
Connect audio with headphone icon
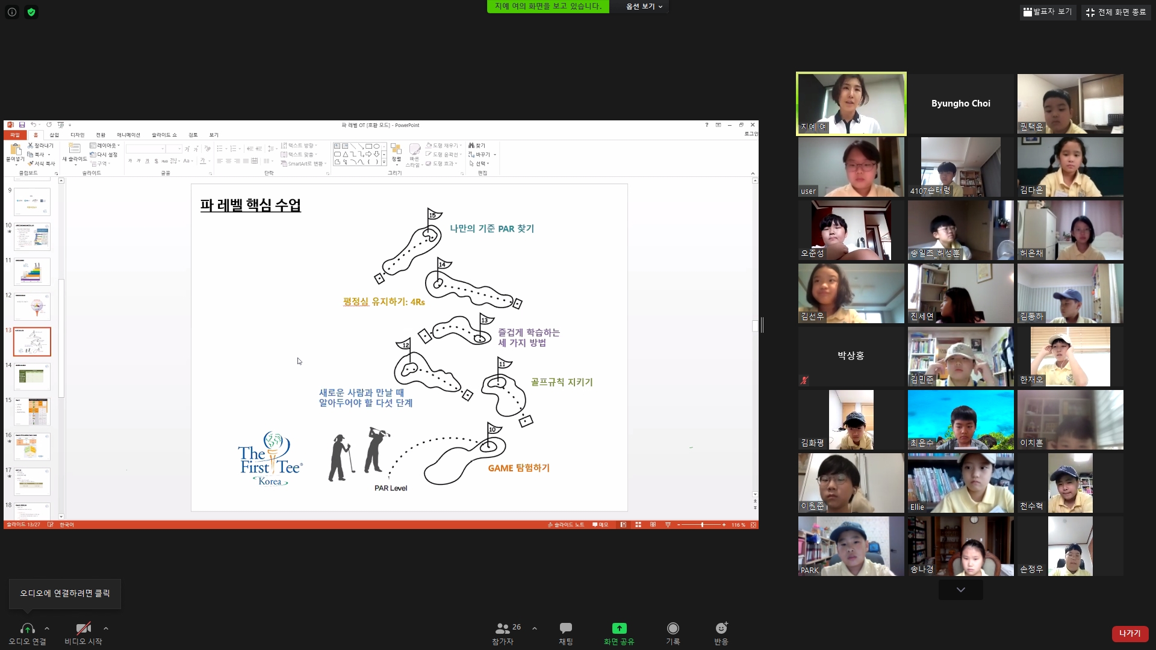(x=27, y=629)
